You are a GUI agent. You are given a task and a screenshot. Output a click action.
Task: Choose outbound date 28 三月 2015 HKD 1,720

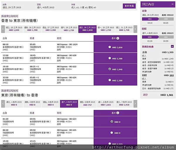(69, 29)
